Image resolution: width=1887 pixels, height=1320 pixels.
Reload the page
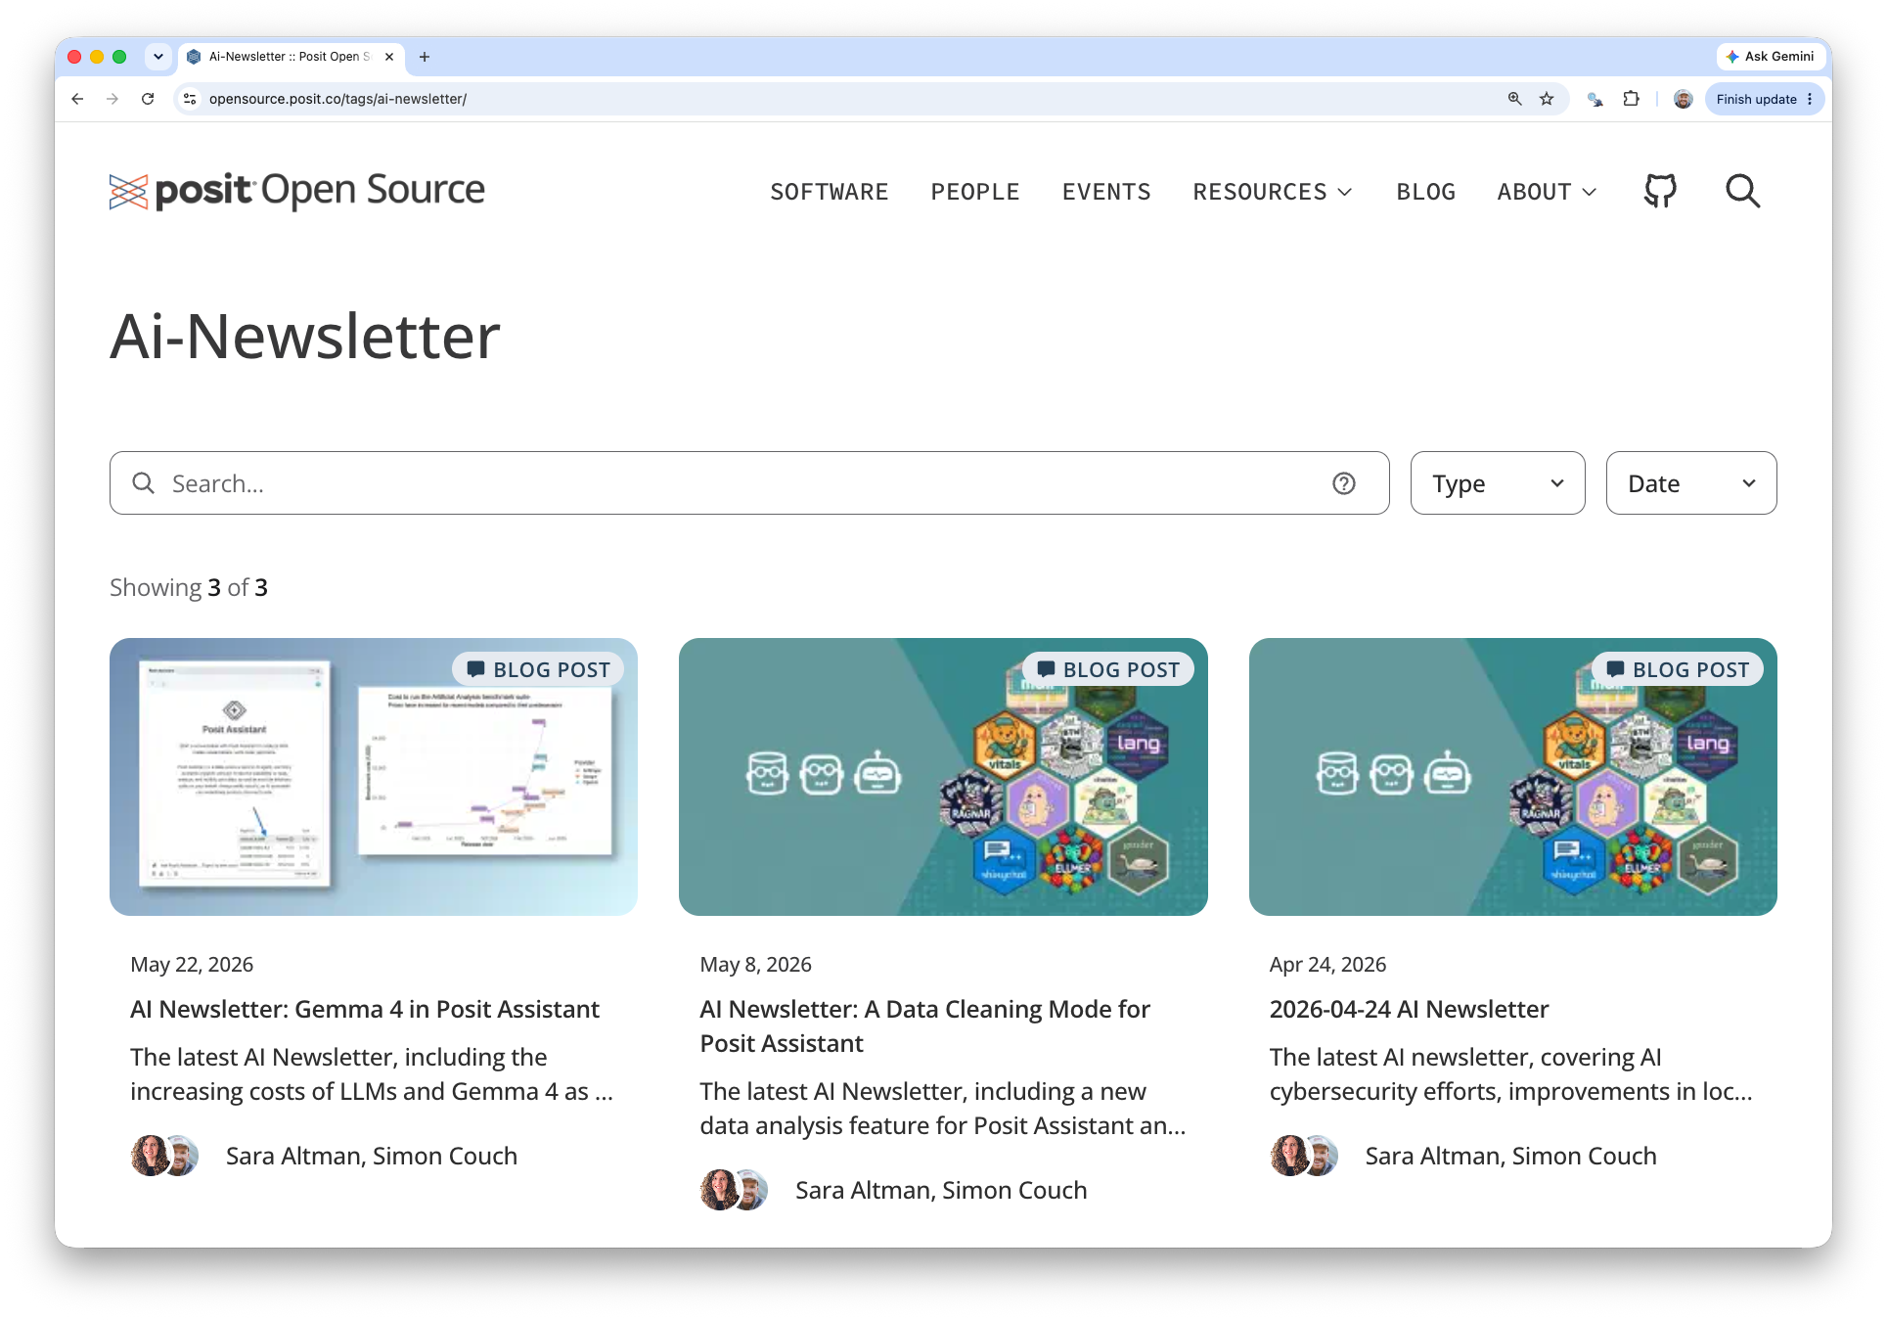click(148, 99)
